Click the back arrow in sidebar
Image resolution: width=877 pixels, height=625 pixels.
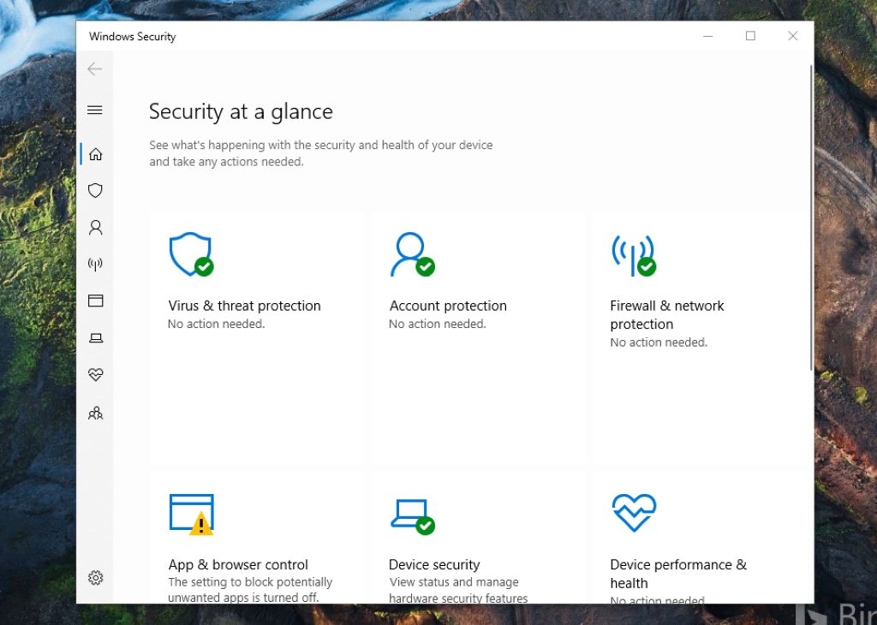(x=95, y=68)
